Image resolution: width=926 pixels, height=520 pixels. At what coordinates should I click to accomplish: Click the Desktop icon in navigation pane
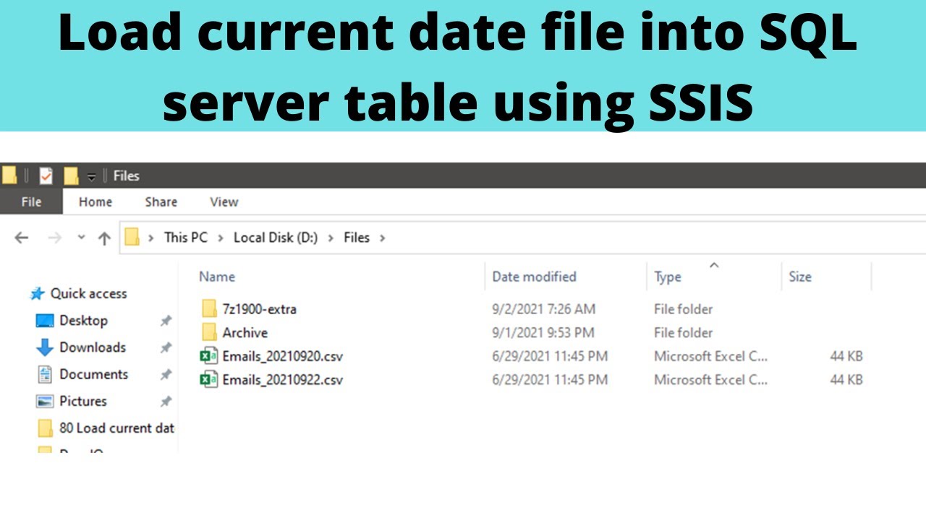(x=45, y=321)
